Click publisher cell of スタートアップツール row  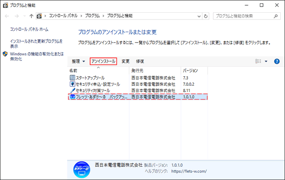click(x=153, y=78)
